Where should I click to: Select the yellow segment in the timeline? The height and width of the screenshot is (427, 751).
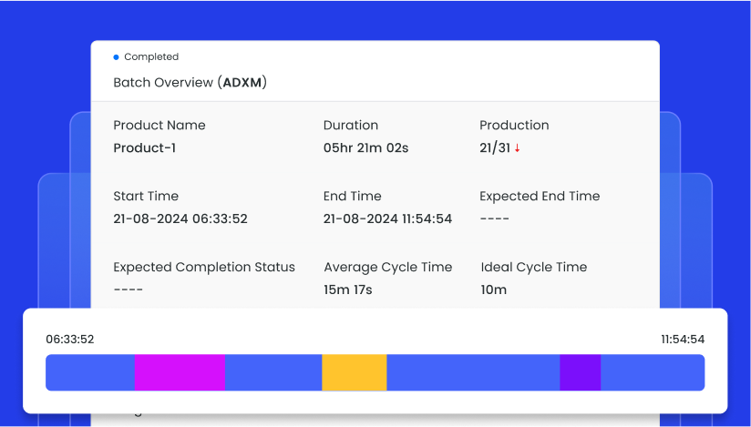point(355,372)
